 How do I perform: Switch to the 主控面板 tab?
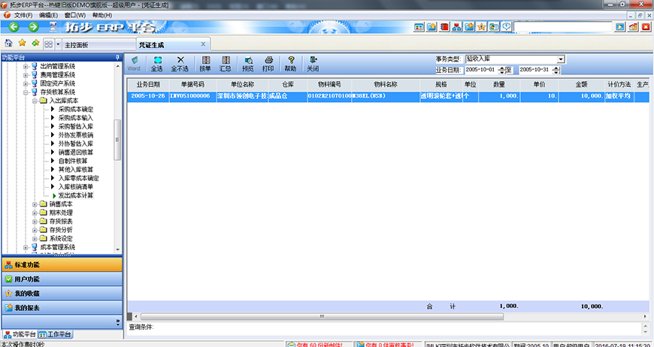(x=77, y=44)
